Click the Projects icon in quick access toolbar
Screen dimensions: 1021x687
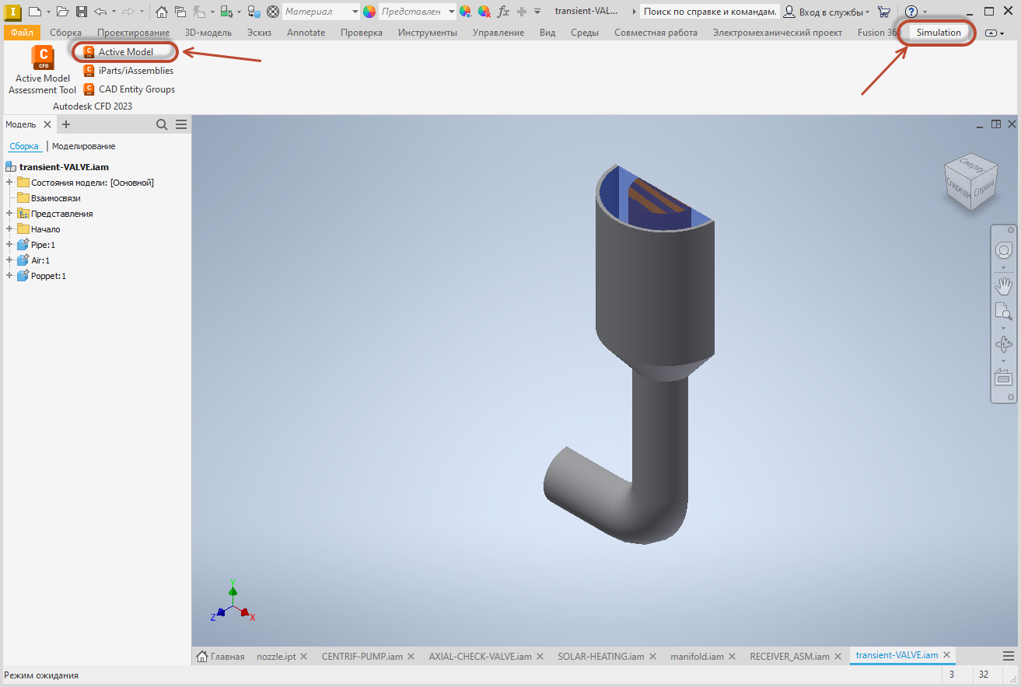(180, 12)
